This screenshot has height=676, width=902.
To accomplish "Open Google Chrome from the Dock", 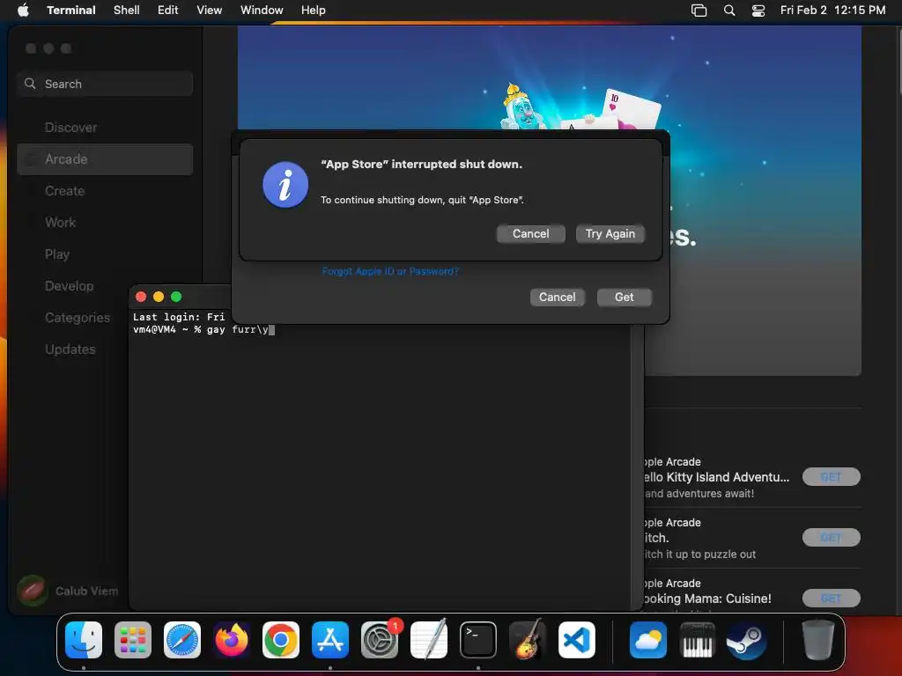I will (281, 640).
